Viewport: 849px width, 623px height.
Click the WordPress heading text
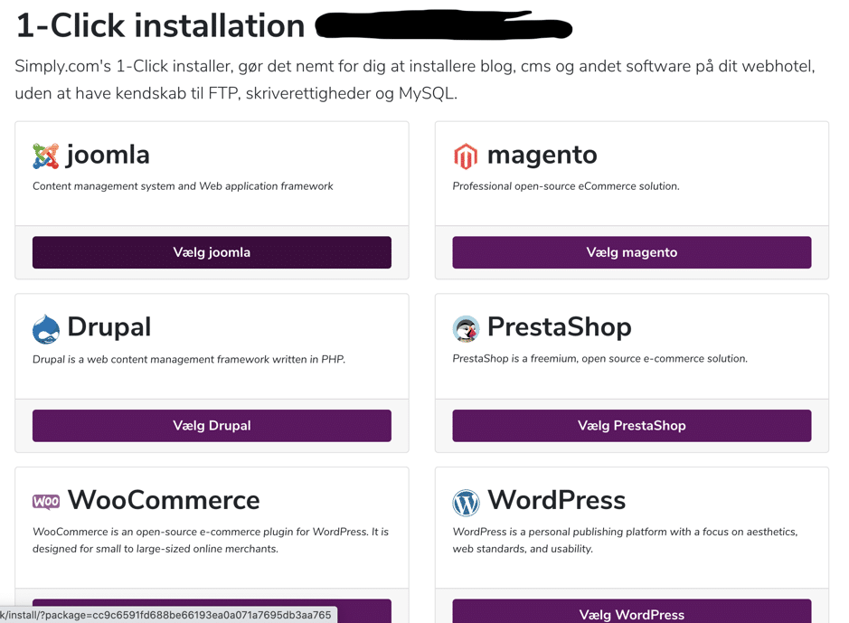pyautogui.click(x=557, y=500)
